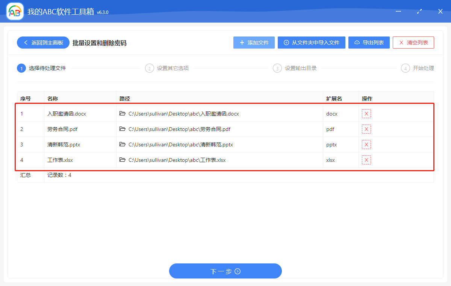Click the 添加文件 button
This screenshot has height=286, width=451.
tap(254, 42)
